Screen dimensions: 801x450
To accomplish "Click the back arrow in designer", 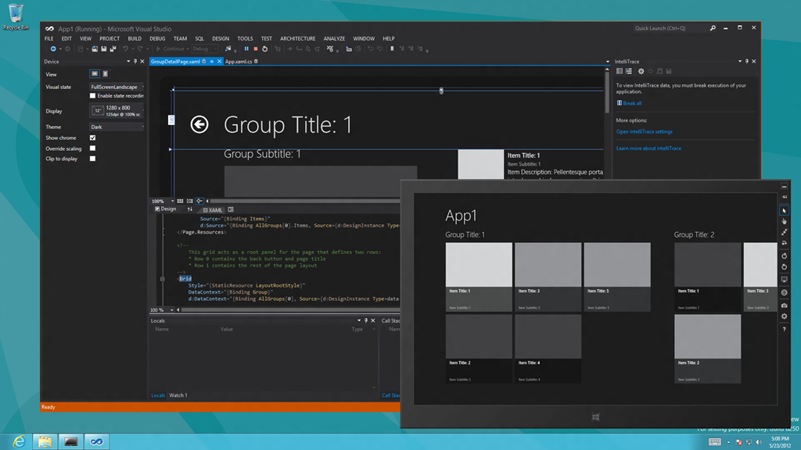I will pyautogui.click(x=199, y=124).
